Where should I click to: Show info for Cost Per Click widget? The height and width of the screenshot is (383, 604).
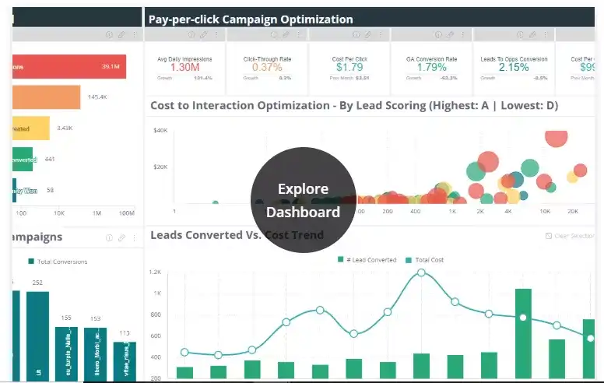[356, 35]
